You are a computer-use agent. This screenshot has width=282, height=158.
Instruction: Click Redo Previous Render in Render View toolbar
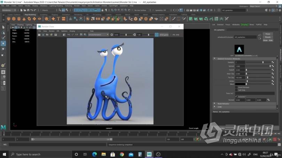tap(39, 35)
